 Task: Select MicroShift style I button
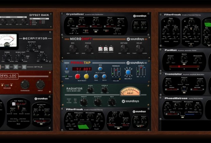pyautogui.click(x=100, y=49)
